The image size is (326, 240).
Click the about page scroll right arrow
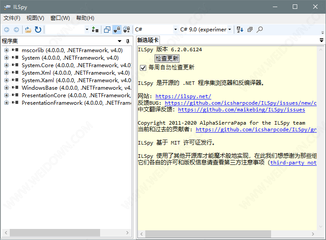[x=313, y=234]
